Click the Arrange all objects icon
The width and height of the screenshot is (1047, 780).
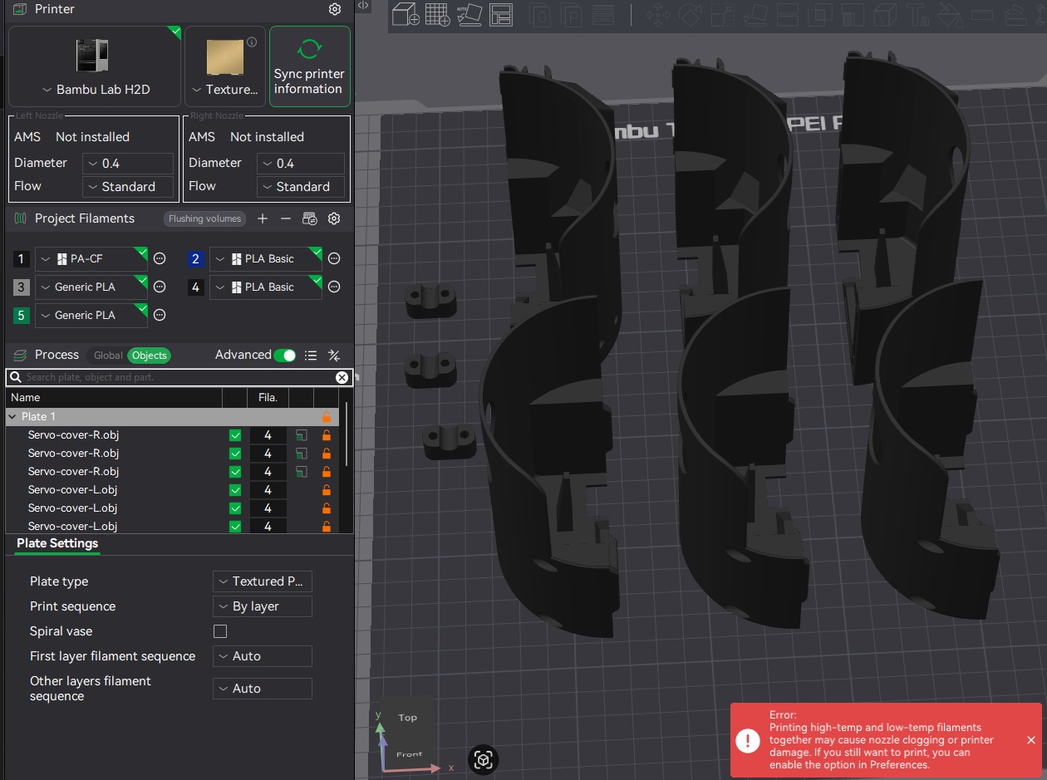(x=501, y=14)
